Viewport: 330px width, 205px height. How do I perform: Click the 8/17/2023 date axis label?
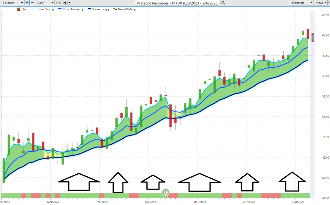click(248, 202)
